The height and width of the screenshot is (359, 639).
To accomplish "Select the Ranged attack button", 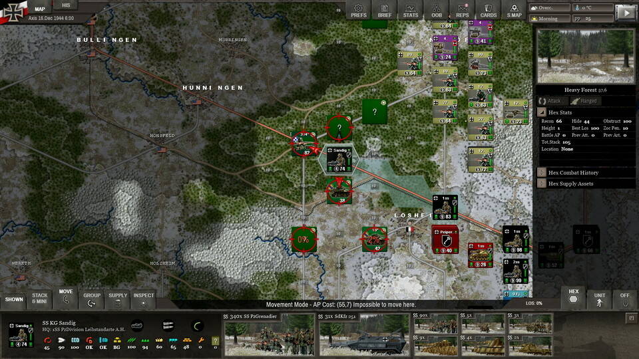I will coord(584,101).
